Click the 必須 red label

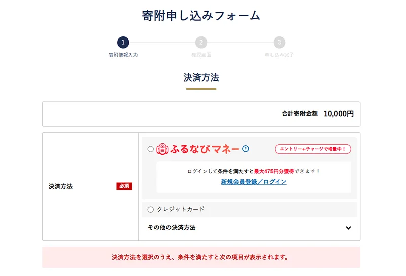point(124,186)
